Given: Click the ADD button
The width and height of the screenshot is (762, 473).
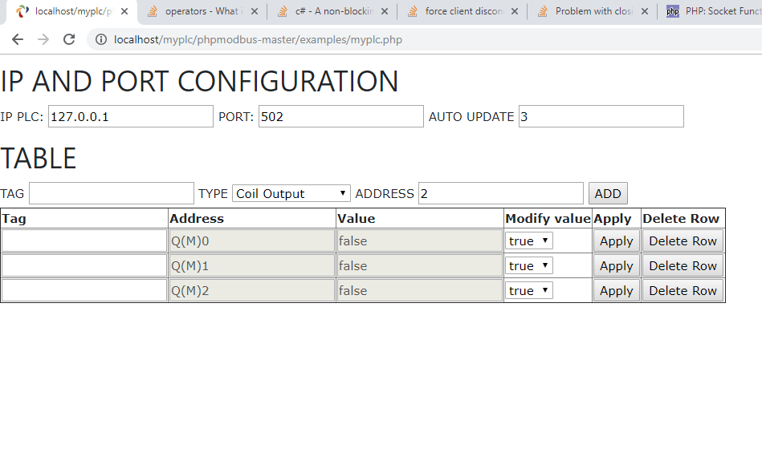Looking at the screenshot, I should [x=608, y=193].
